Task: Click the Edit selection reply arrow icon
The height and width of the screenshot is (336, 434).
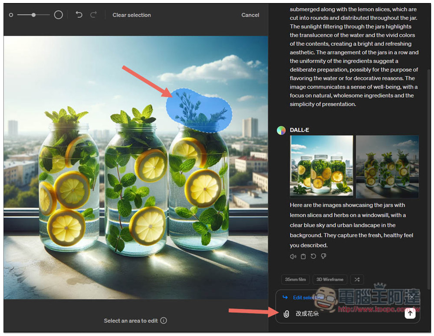Action: (x=285, y=297)
